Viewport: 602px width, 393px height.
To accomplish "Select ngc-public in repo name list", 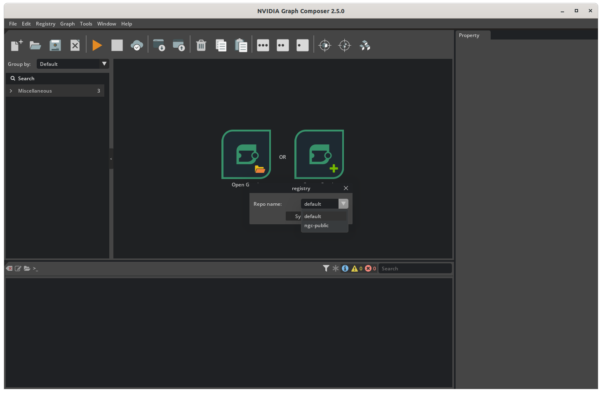I will (x=324, y=226).
